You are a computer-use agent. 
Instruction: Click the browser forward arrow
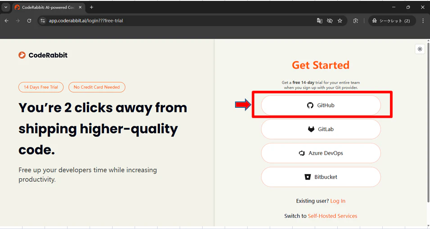tap(18, 21)
